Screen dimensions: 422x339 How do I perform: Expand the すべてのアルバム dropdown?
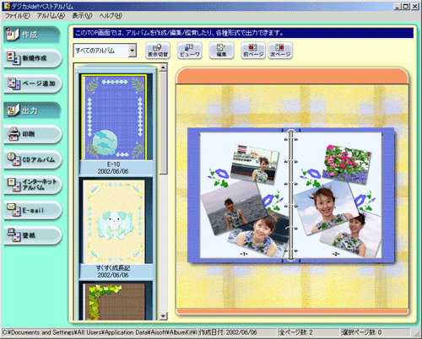(133, 51)
